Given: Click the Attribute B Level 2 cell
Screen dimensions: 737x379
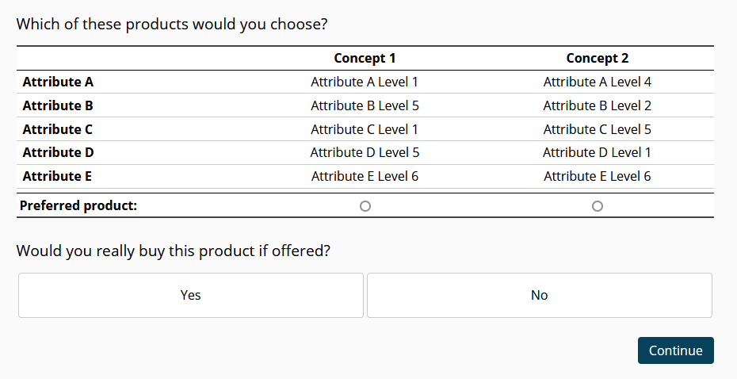Looking at the screenshot, I should (x=598, y=105).
